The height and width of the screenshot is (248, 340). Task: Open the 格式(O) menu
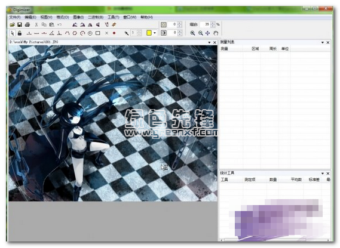63,17
